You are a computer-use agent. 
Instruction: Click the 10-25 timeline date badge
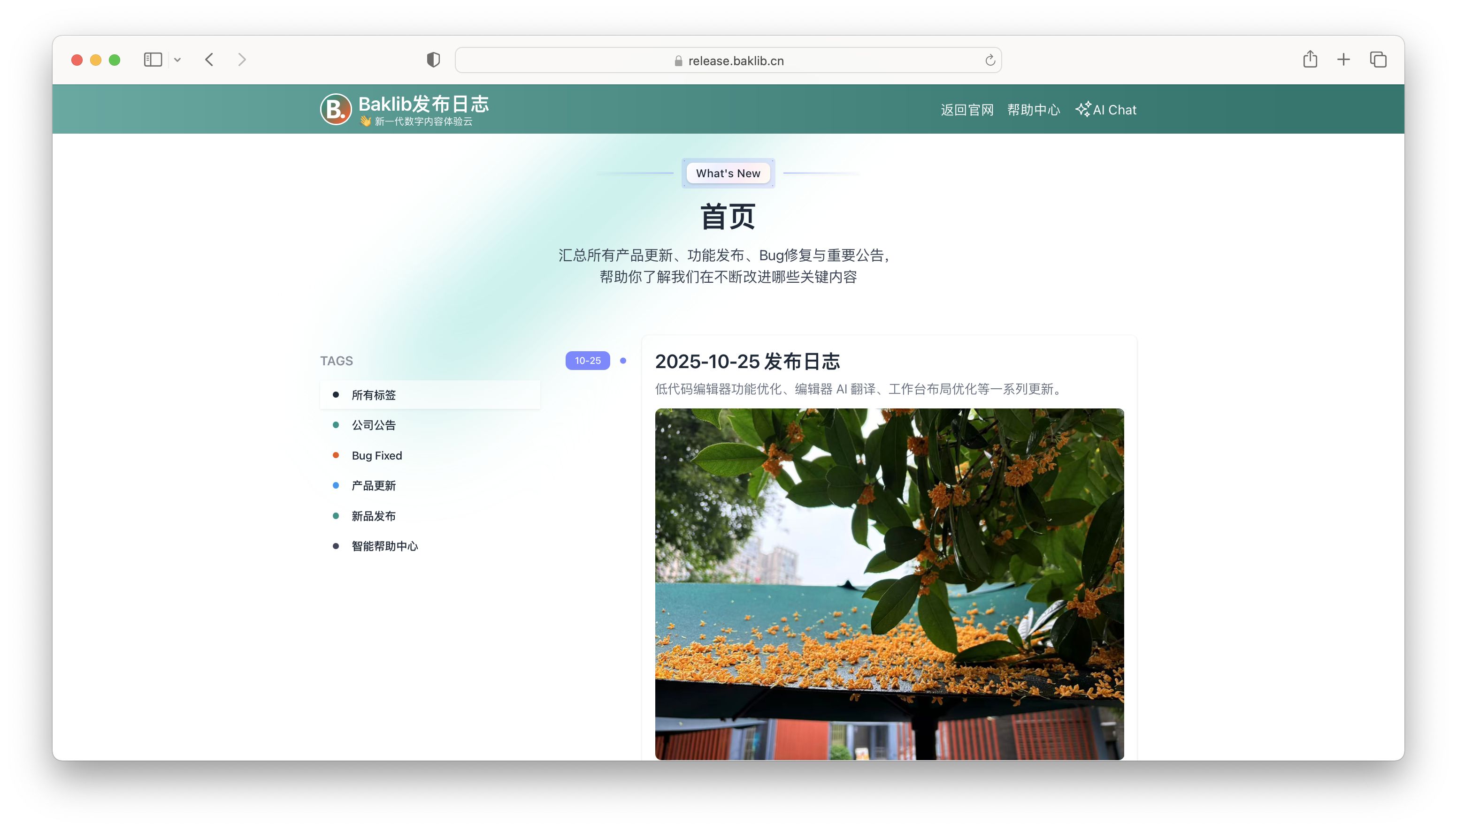587,360
